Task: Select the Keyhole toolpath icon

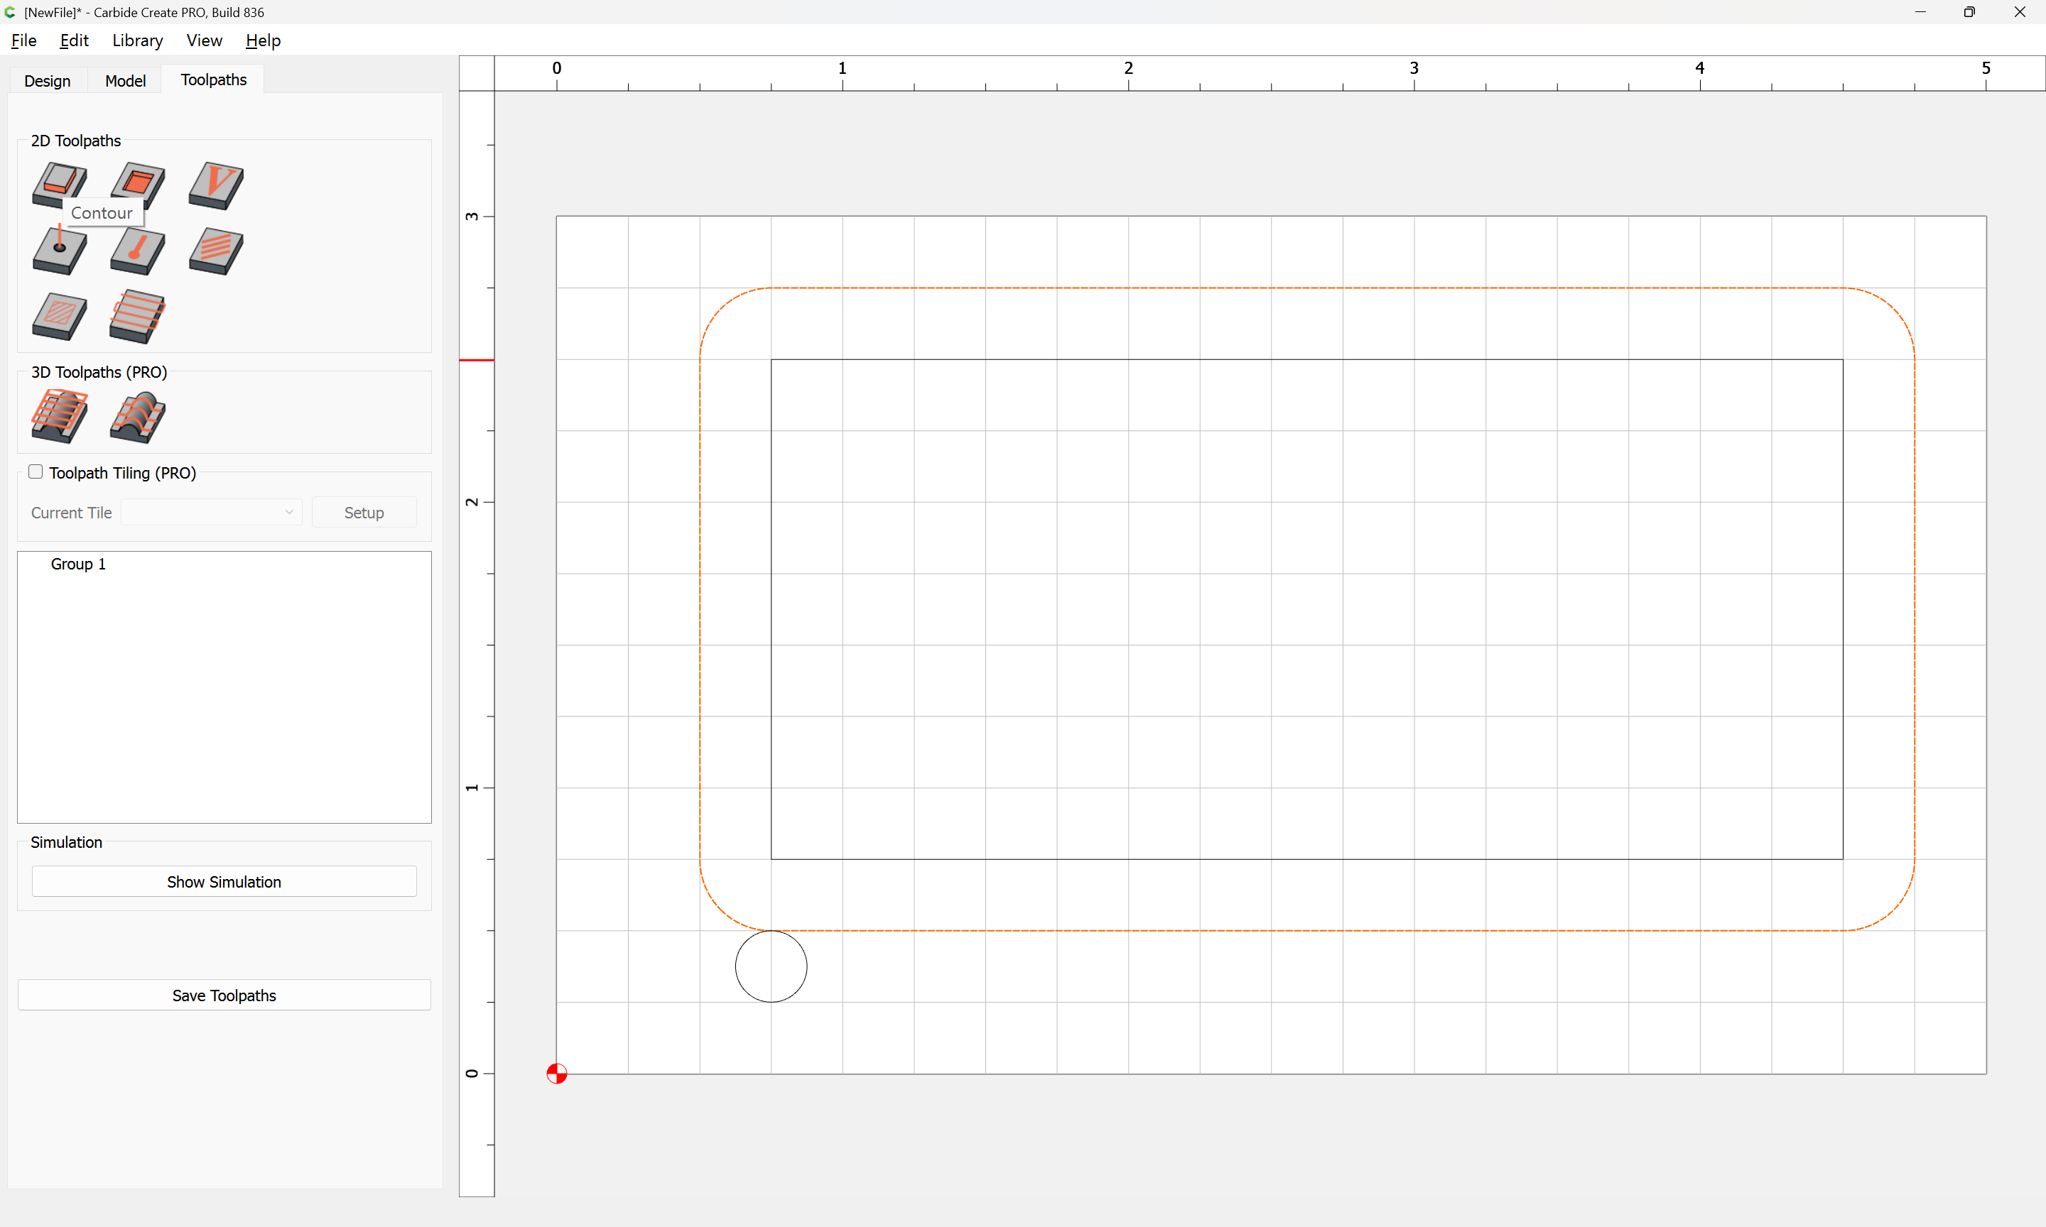Action: click(x=137, y=251)
